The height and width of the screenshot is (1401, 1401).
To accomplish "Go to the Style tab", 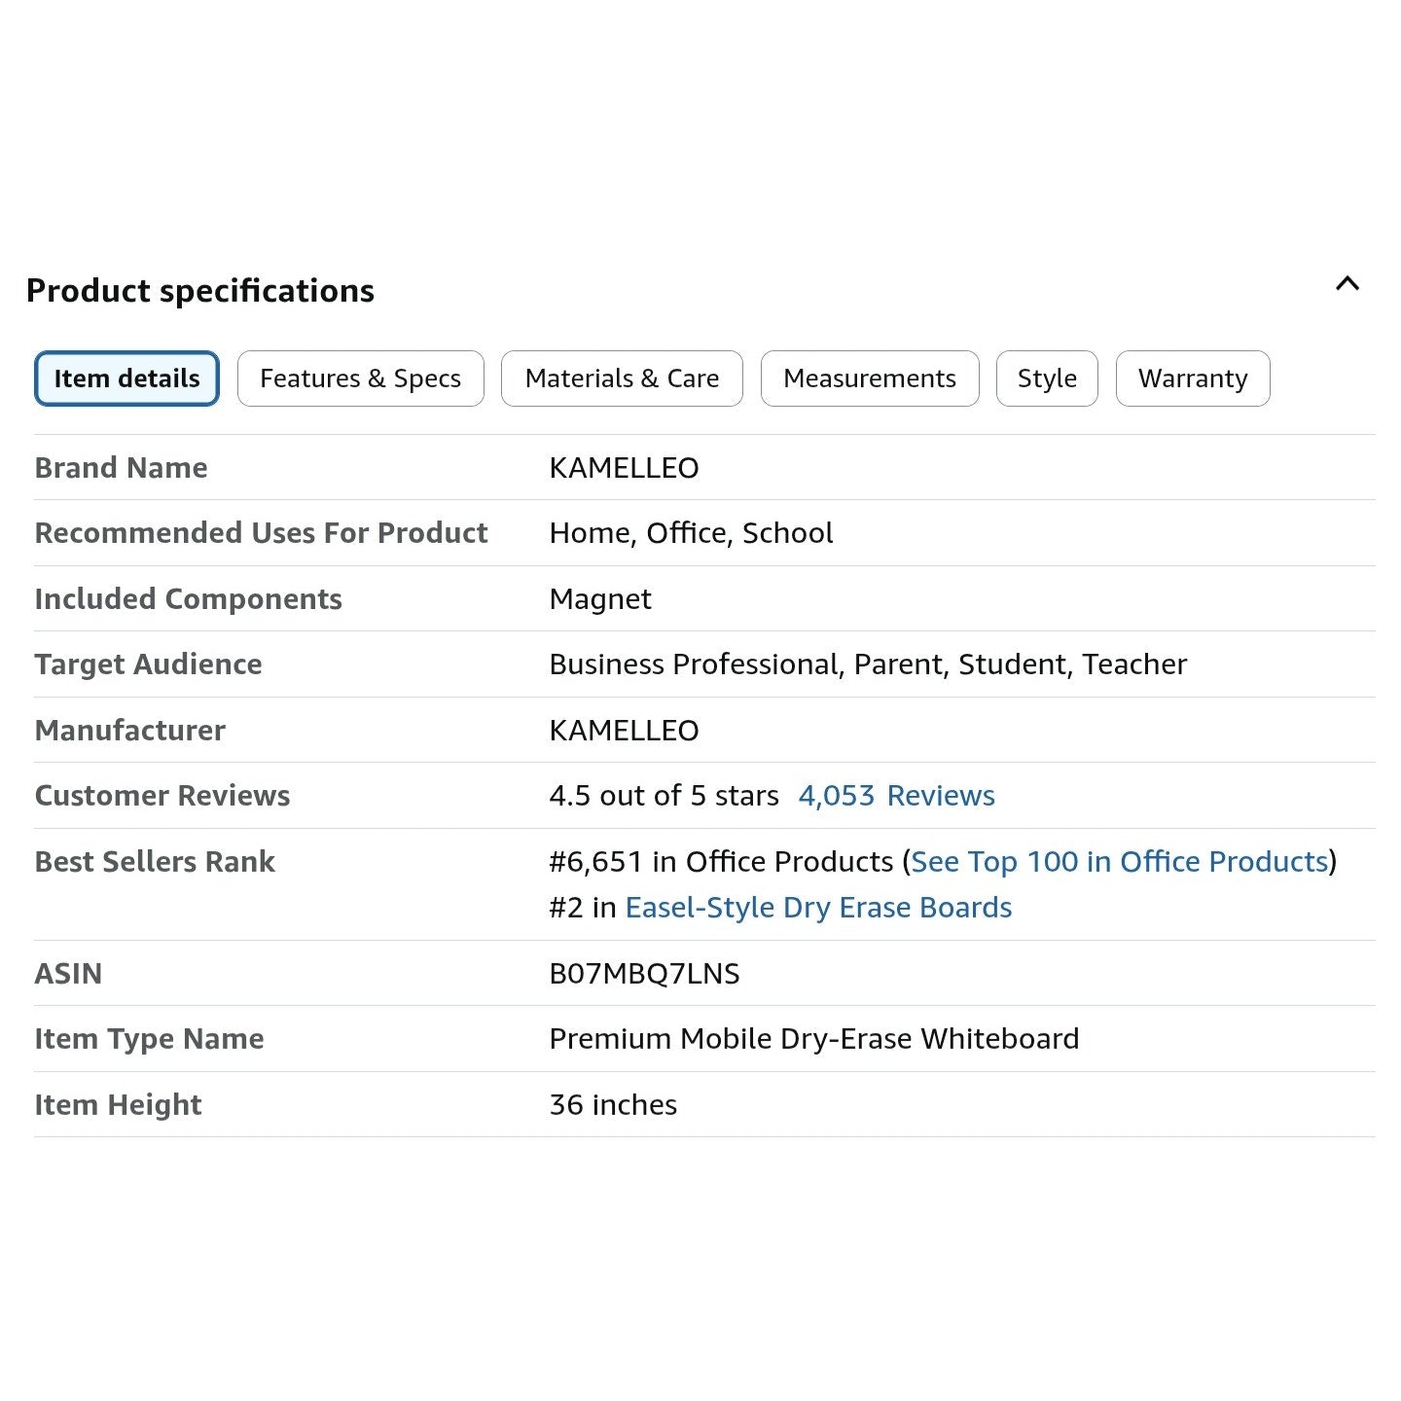I will coord(1047,378).
